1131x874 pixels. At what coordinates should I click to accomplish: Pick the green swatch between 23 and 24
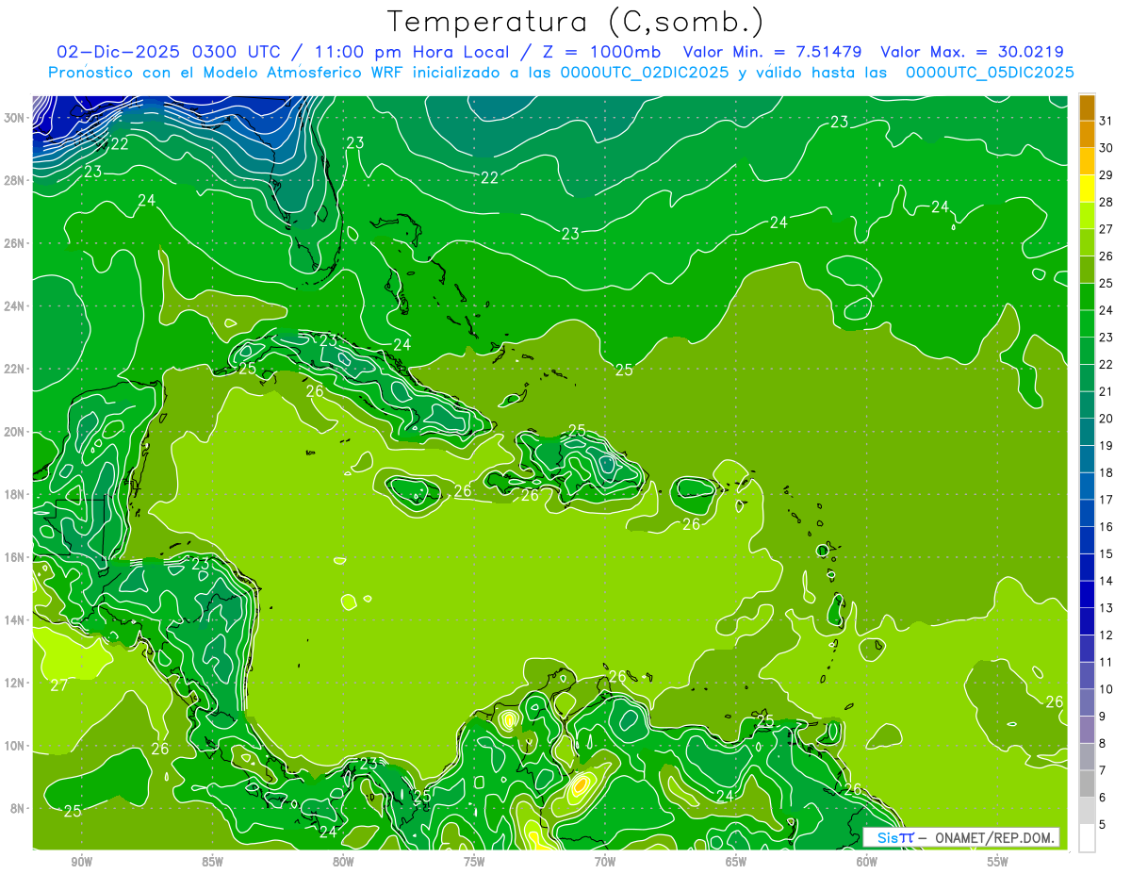click(1087, 324)
